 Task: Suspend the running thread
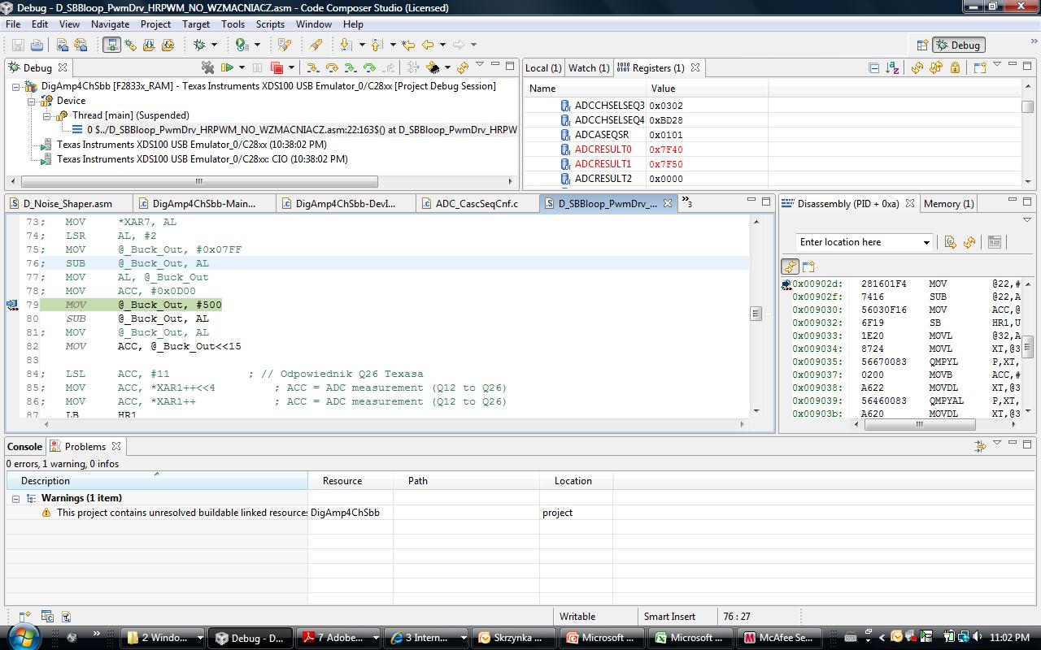pyautogui.click(x=257, y=67)
